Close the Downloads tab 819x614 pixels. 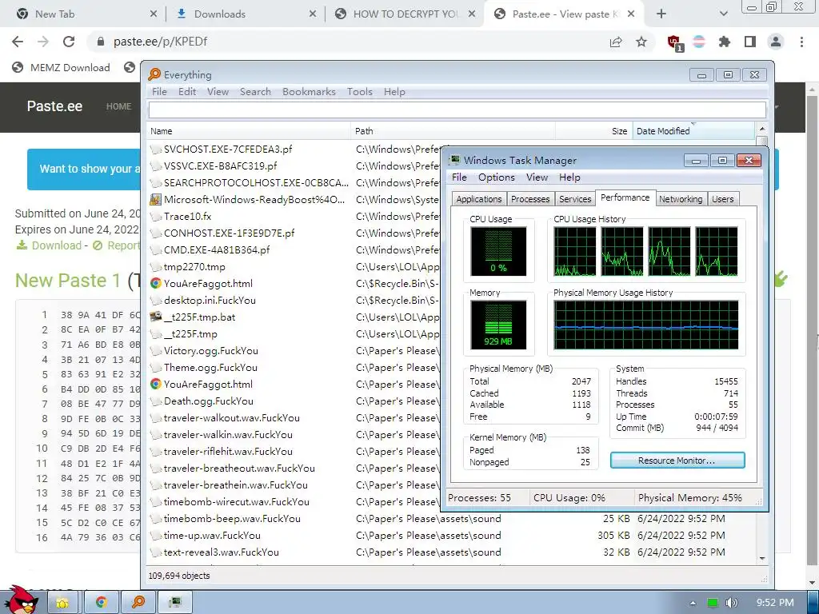click(313, 14)
